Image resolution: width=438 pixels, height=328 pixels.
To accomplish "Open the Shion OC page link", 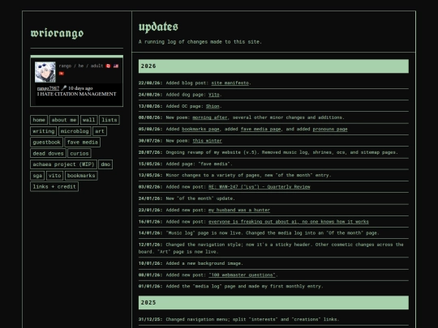I will (213, 106).
